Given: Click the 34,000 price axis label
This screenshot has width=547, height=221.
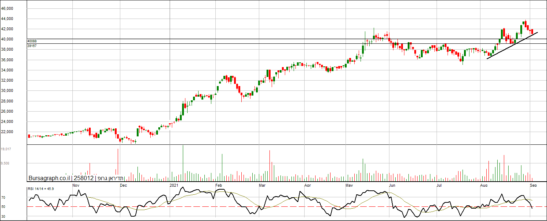Looking at the screenshot, I should [x=7, y=70].
